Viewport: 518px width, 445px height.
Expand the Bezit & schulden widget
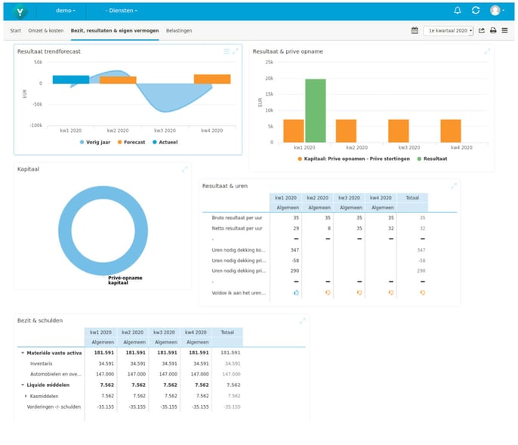coord(302,320)
